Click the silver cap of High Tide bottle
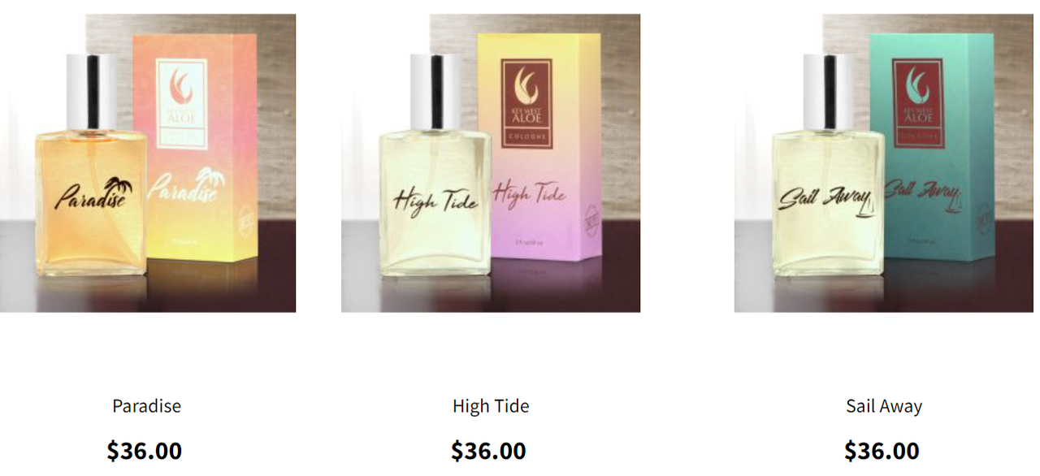 click(x=435, y=92)
